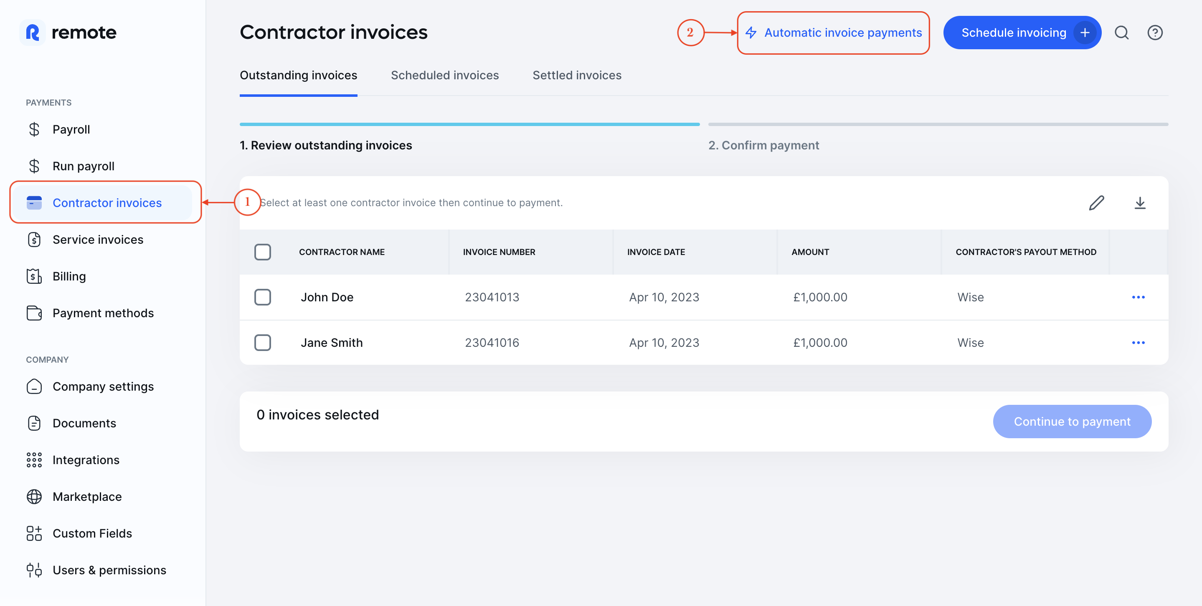
Task: Open the search magnifier icon
Action: (1122, 32)
